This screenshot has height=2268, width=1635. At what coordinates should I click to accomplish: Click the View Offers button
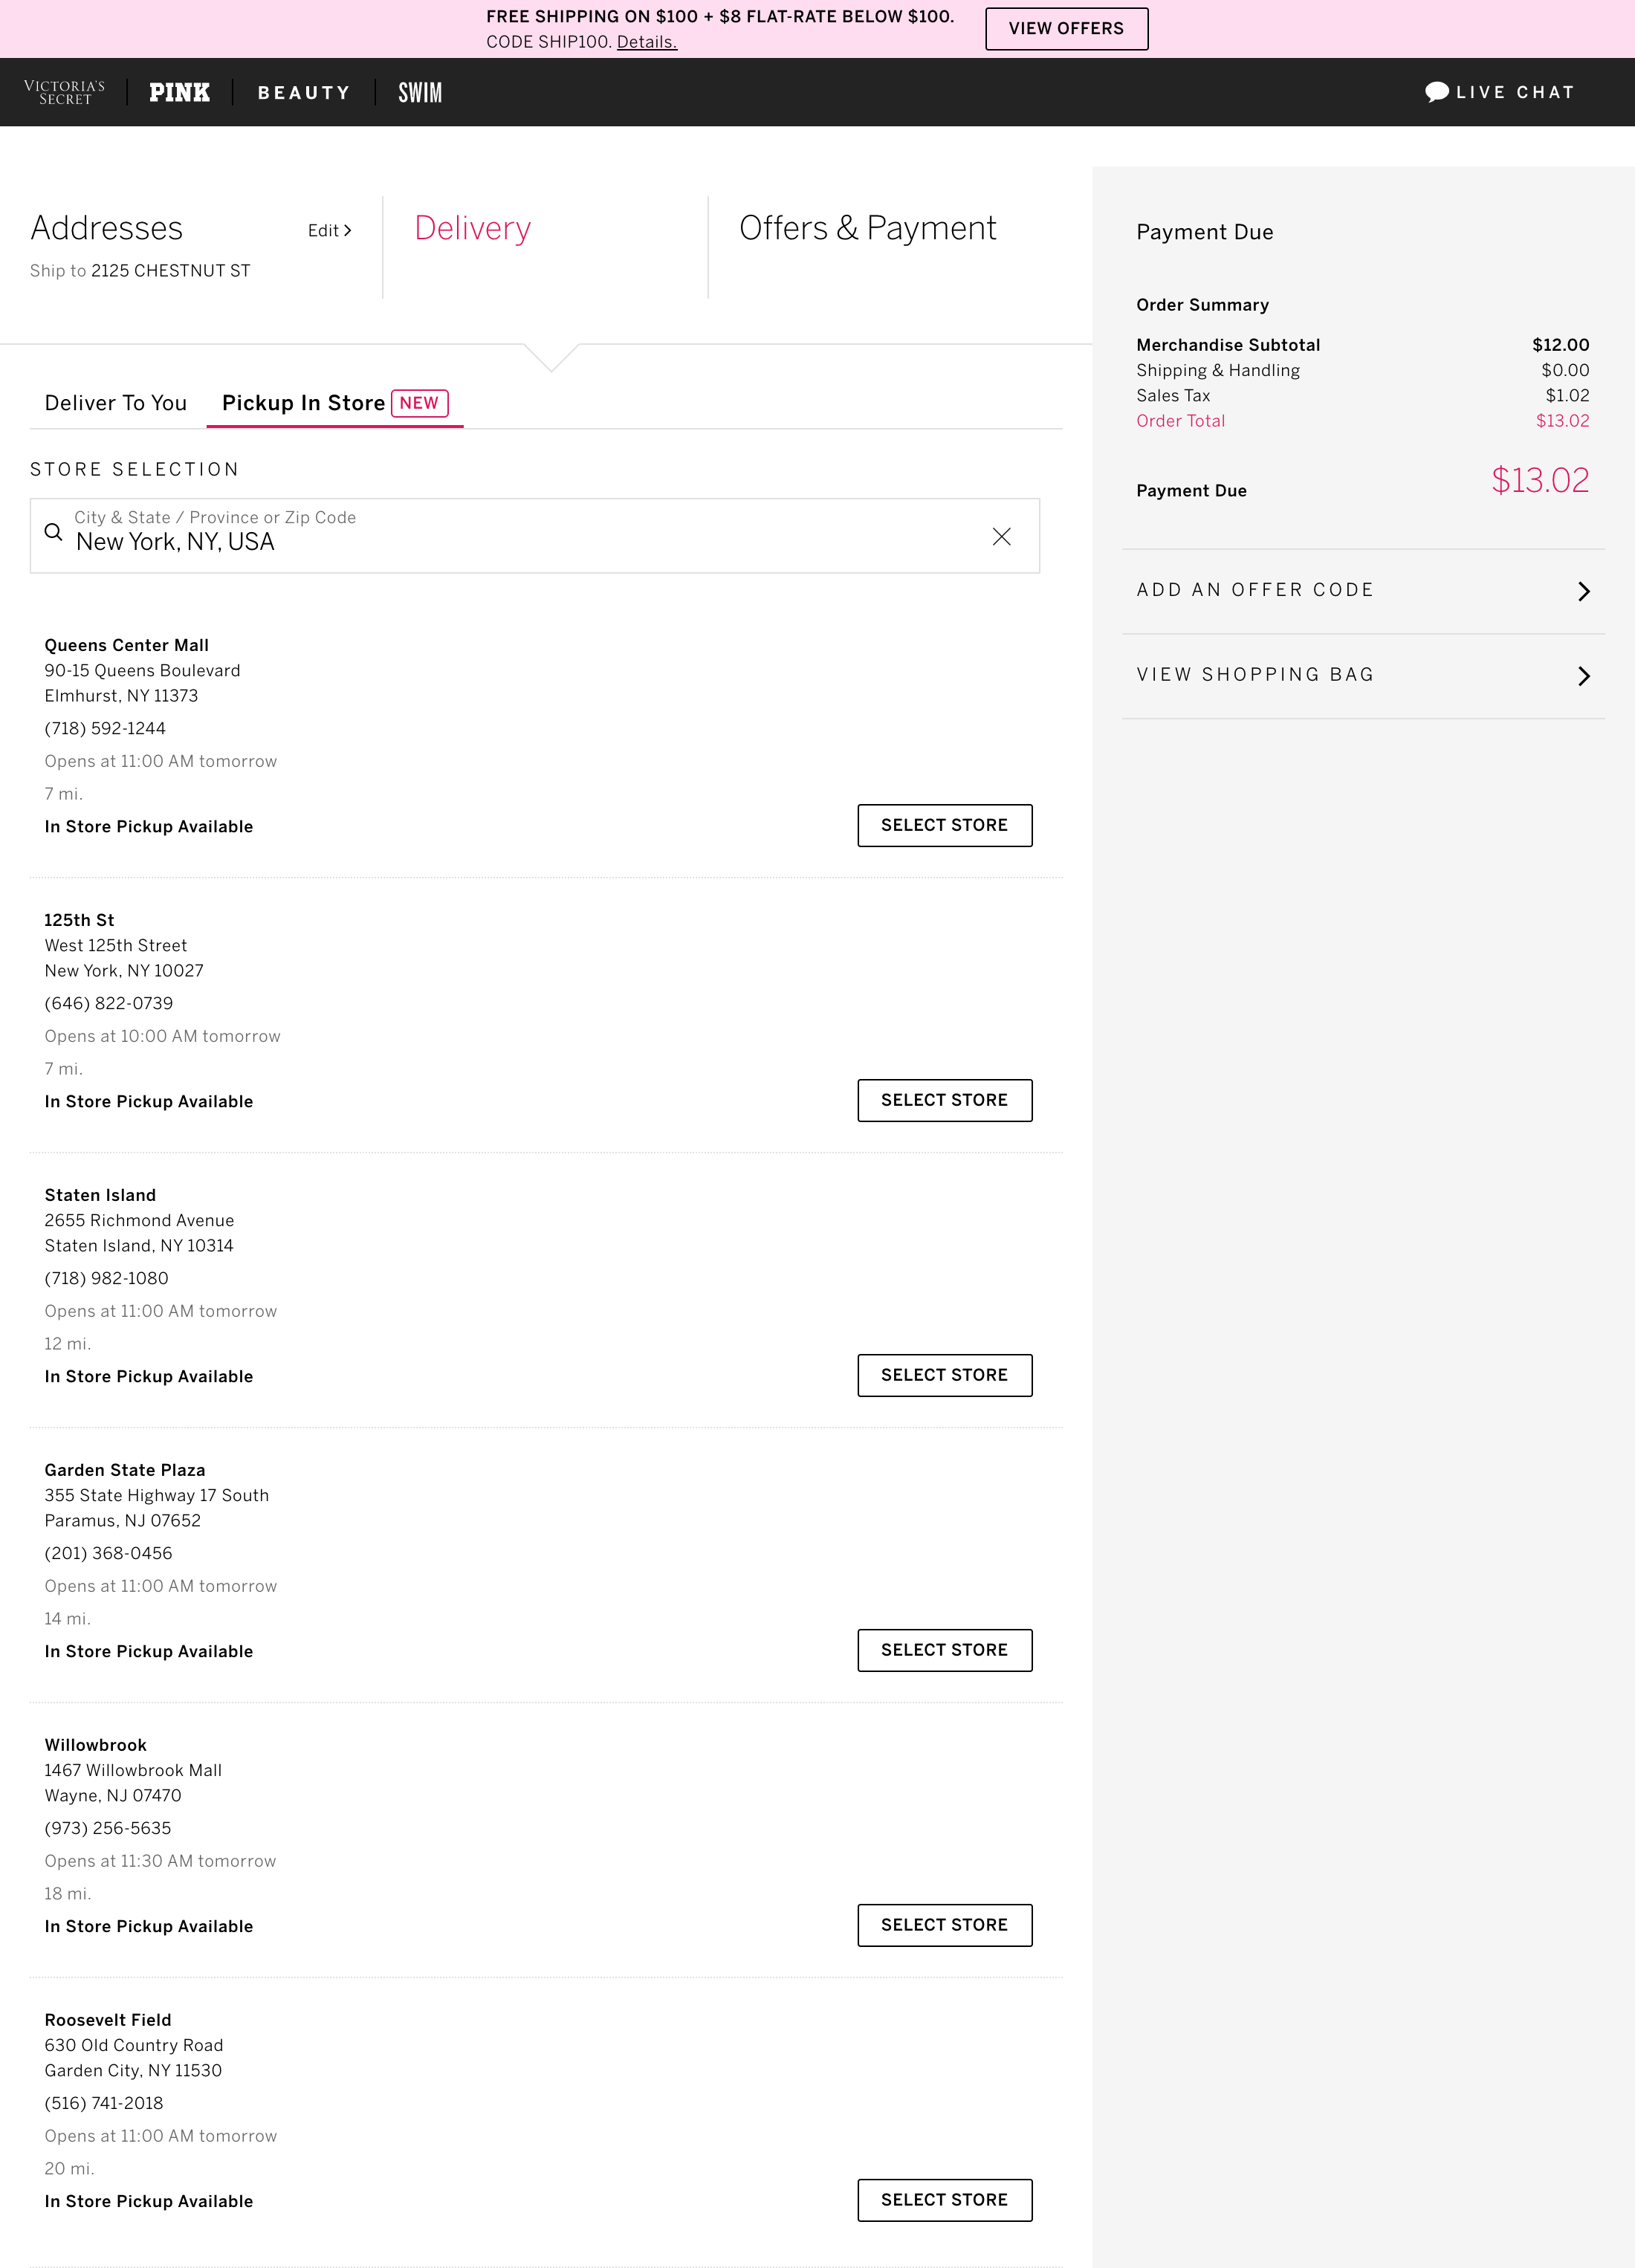click(1066, 29)
